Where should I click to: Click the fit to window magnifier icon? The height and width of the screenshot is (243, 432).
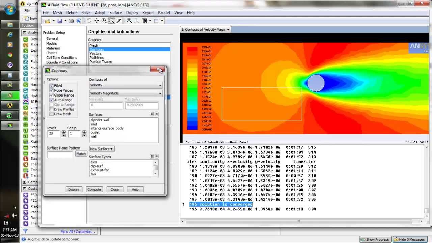129,21
